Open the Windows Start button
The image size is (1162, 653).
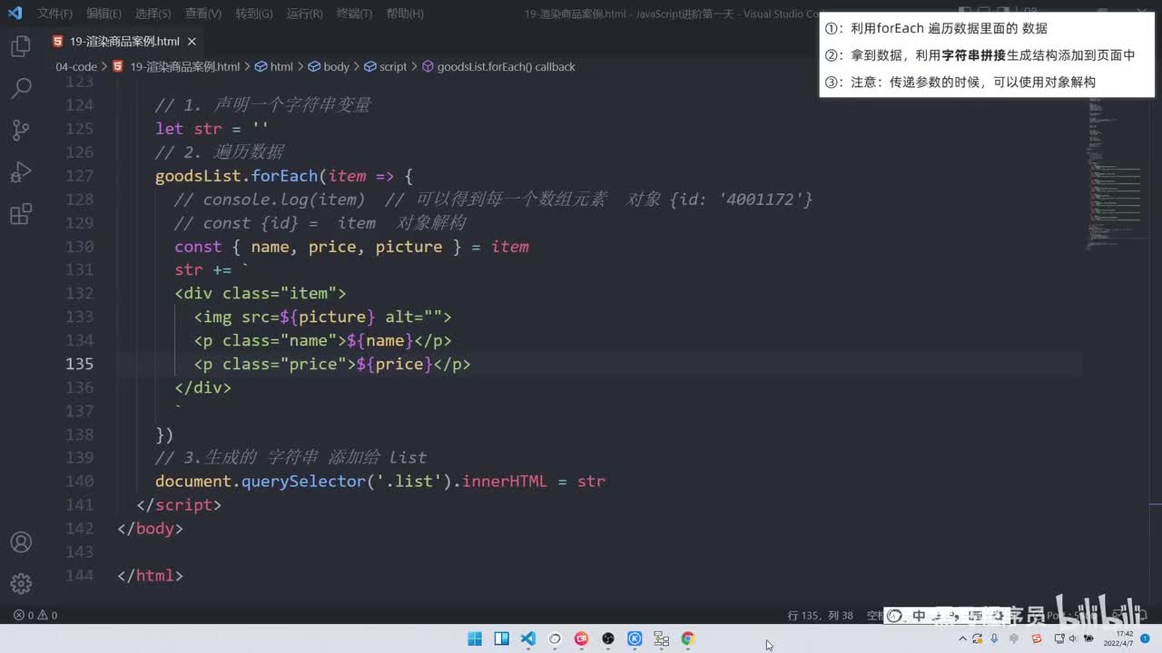tap(475, 638)
